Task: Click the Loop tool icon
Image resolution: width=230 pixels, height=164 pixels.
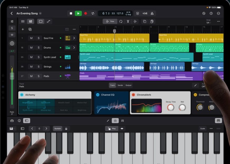Action: coord(121,21)
